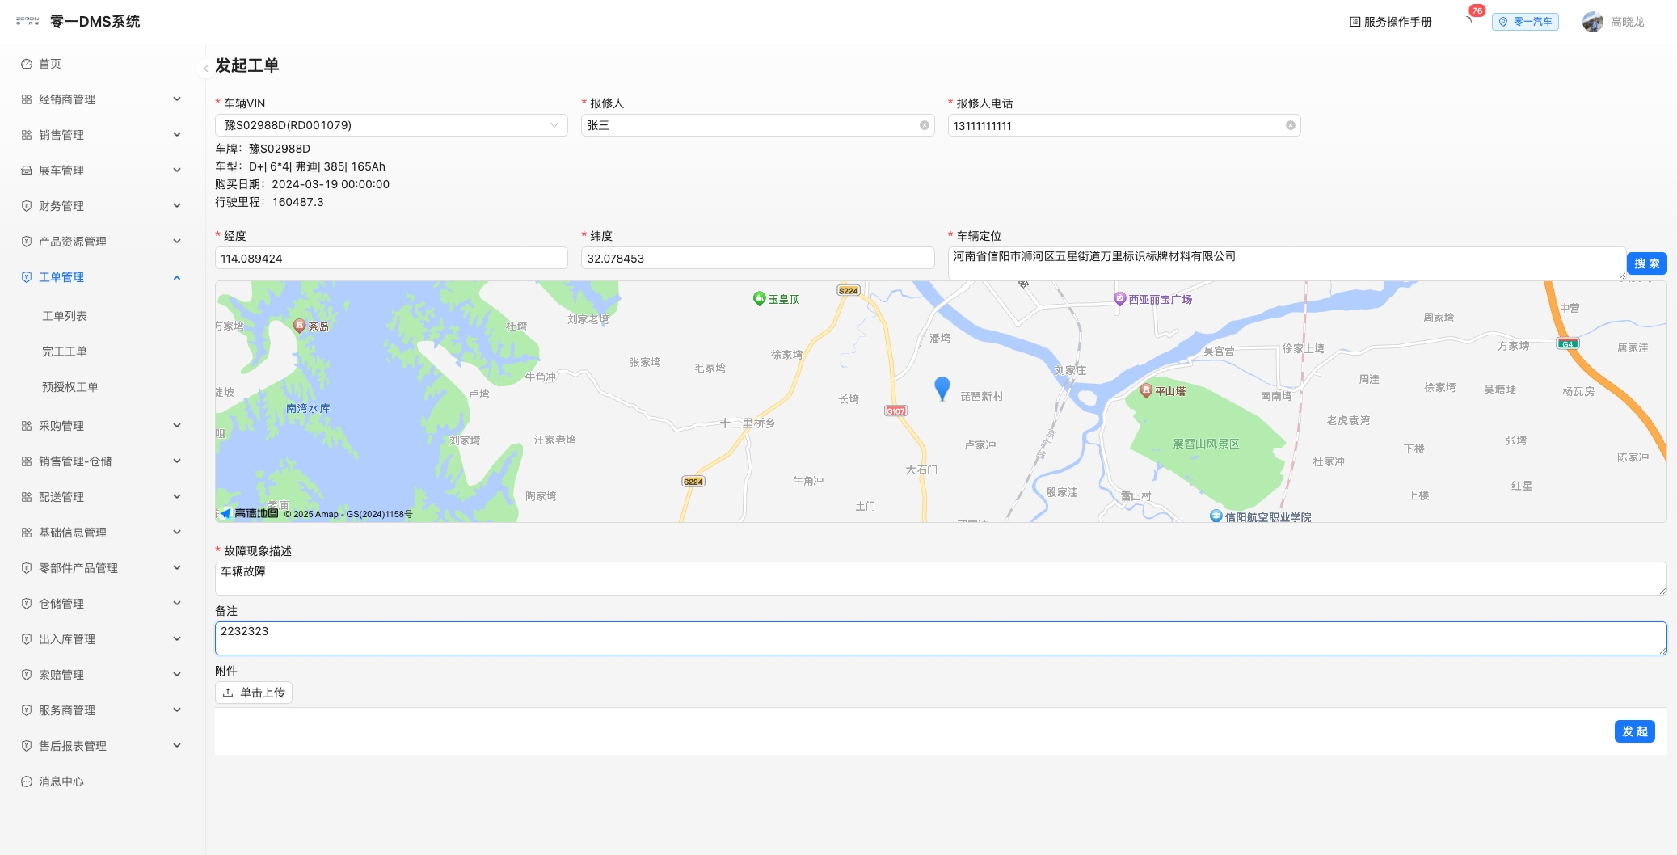1677x855 pixels.
Task: Click the 产品资源管理 shield icon
Action: tap(27, 242)
